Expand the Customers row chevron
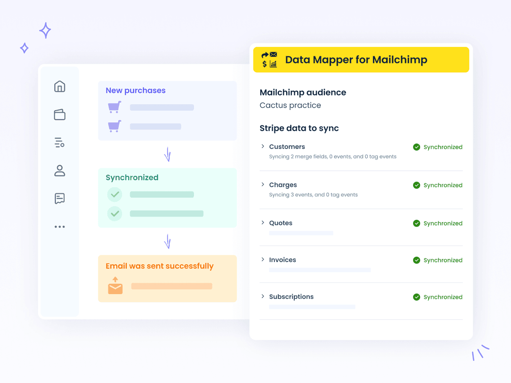511x383 pixels. point(263,146)
